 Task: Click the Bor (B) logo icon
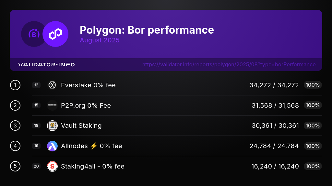point(34,34)
